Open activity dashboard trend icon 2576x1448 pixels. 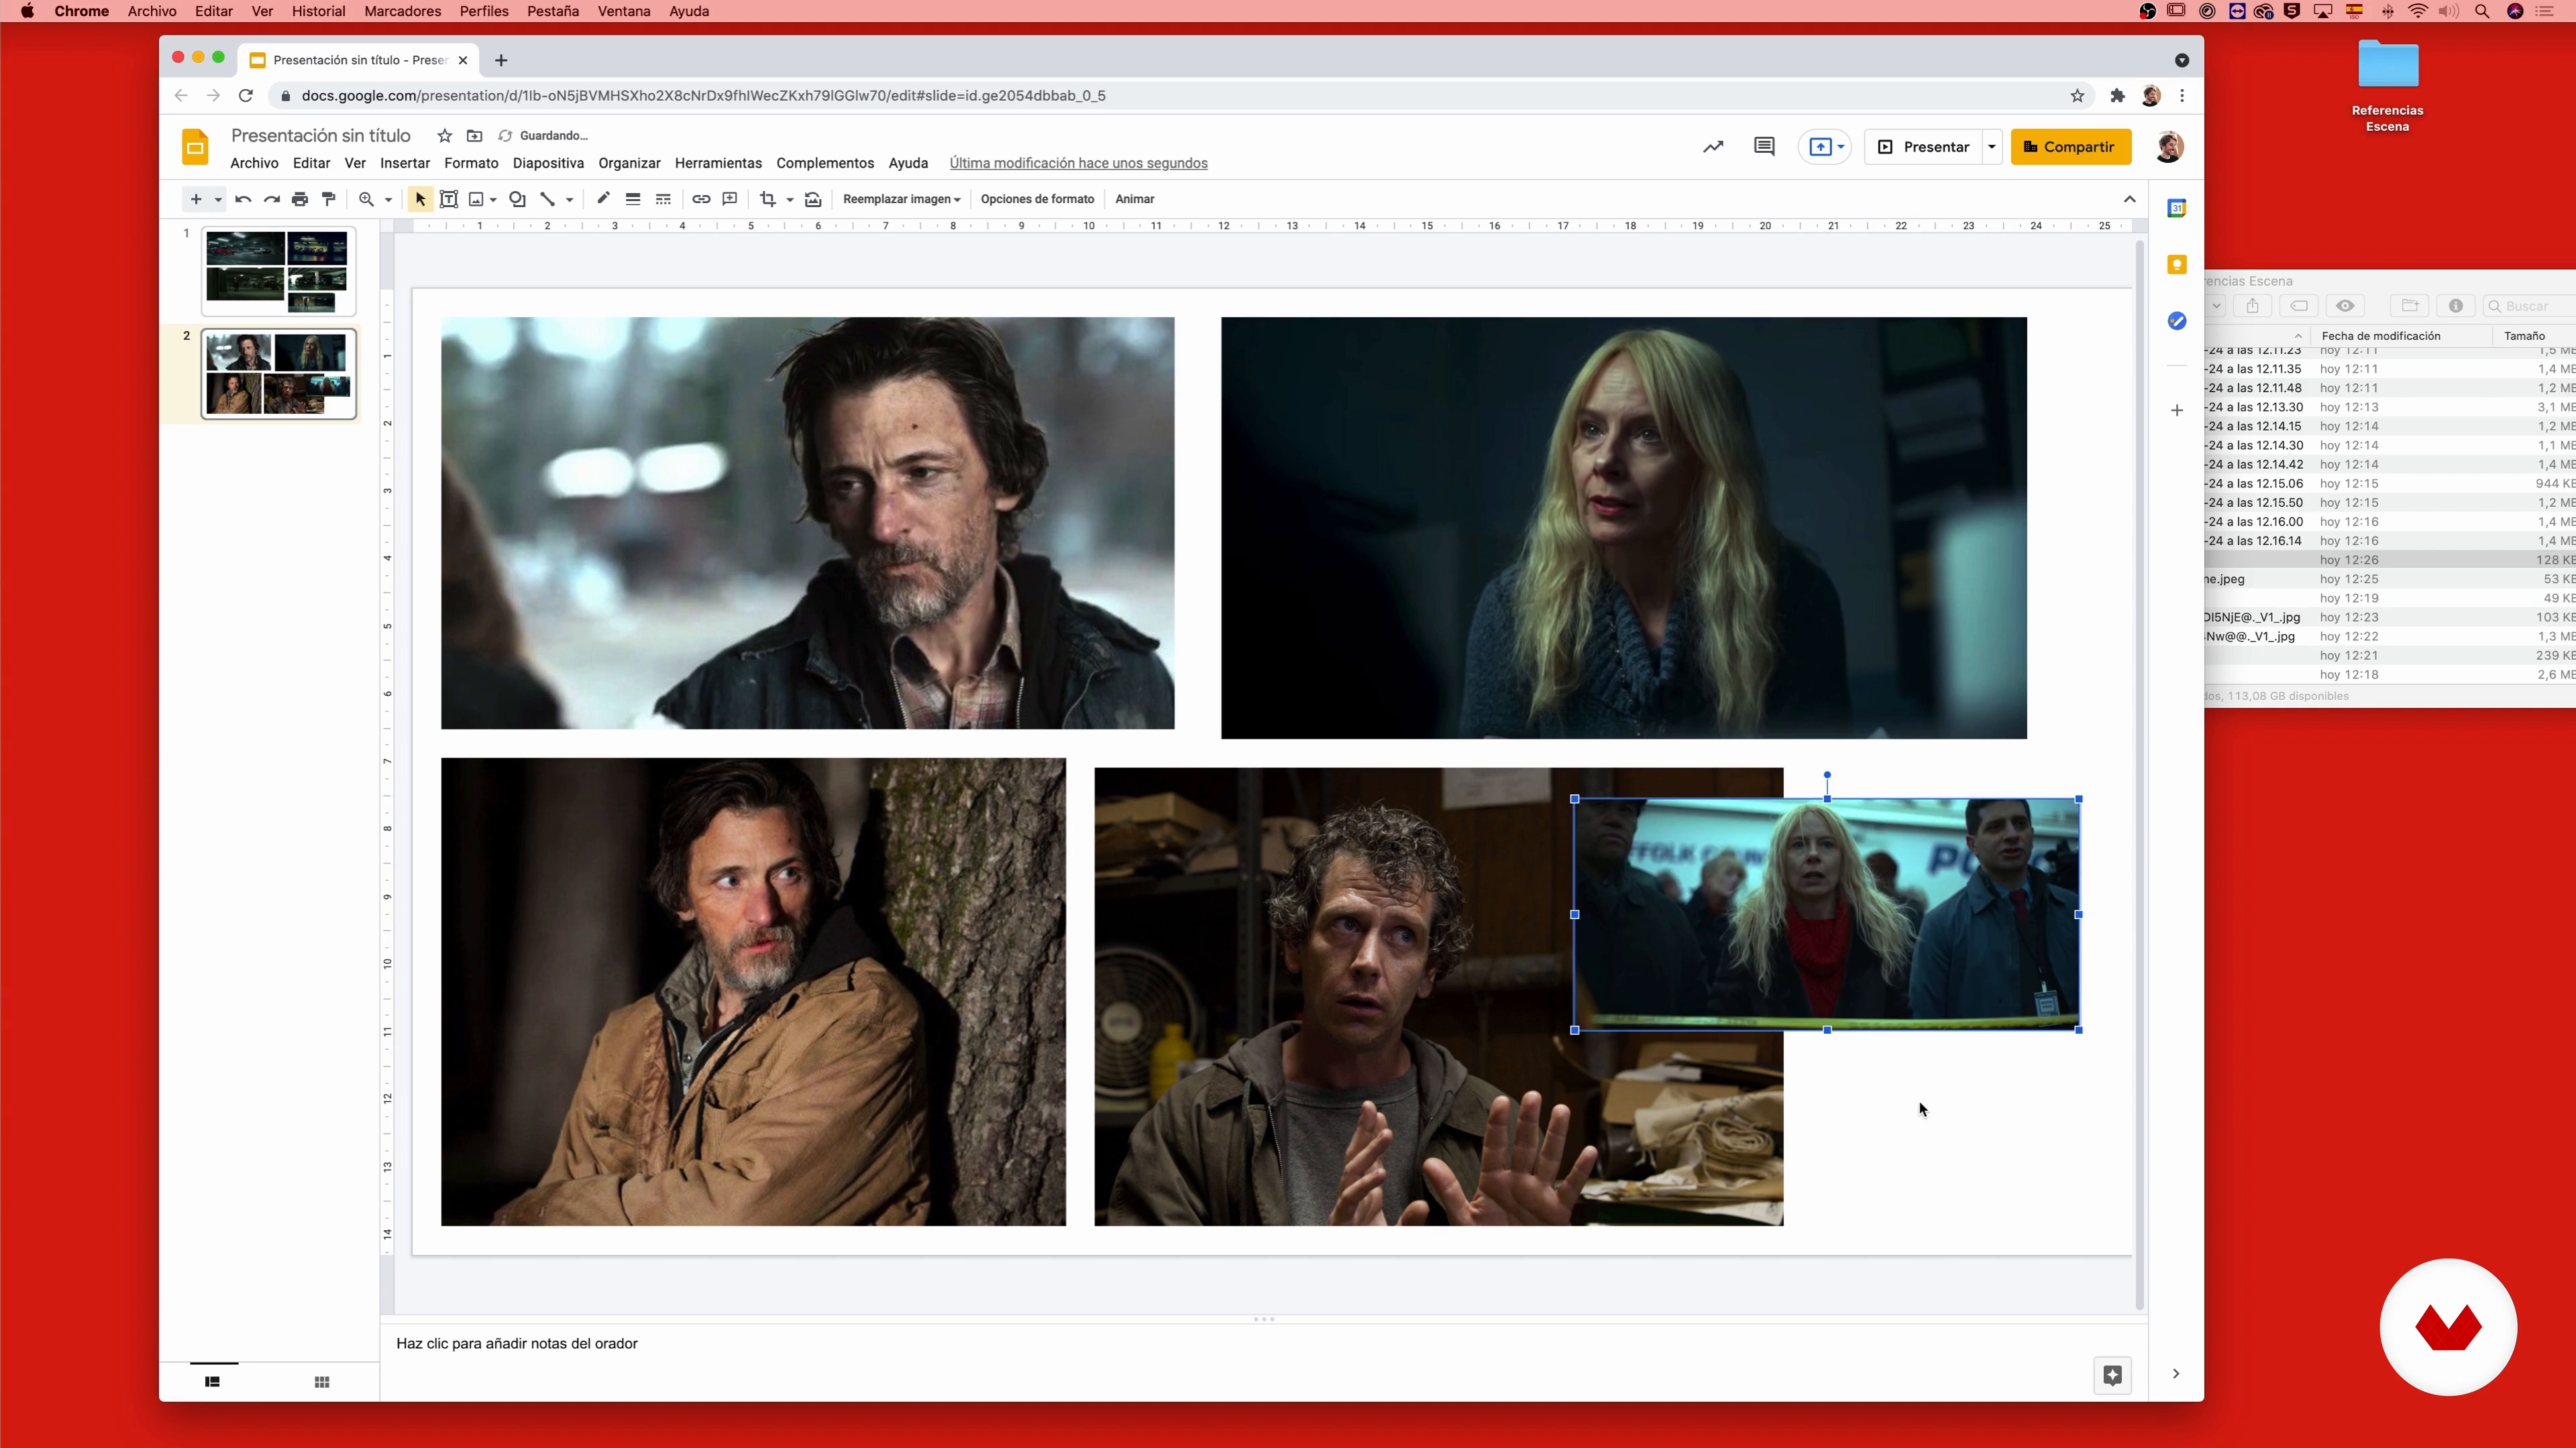click(1713, 147)
